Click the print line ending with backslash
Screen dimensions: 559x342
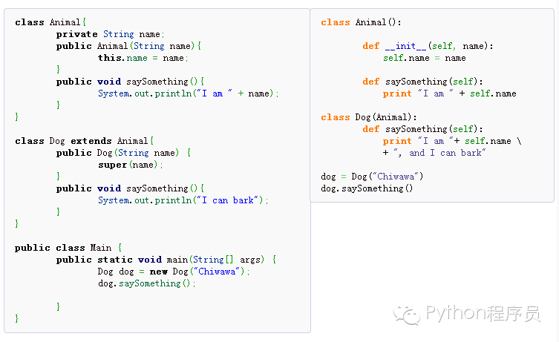click(x=452, y=141)
